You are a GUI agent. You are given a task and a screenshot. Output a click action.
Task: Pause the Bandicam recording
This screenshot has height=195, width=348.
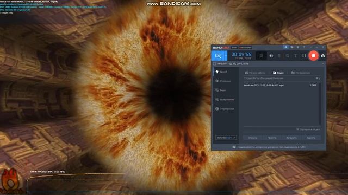coord(304,56)
